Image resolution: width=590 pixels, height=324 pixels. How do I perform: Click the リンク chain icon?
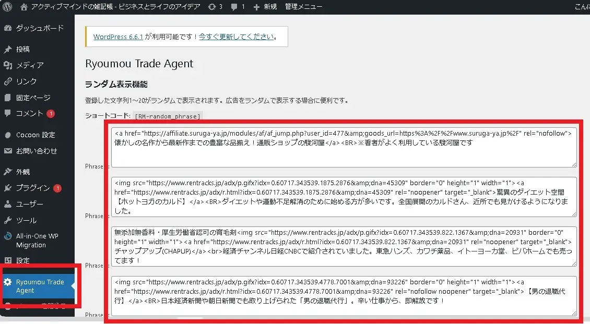coord(7,81)
